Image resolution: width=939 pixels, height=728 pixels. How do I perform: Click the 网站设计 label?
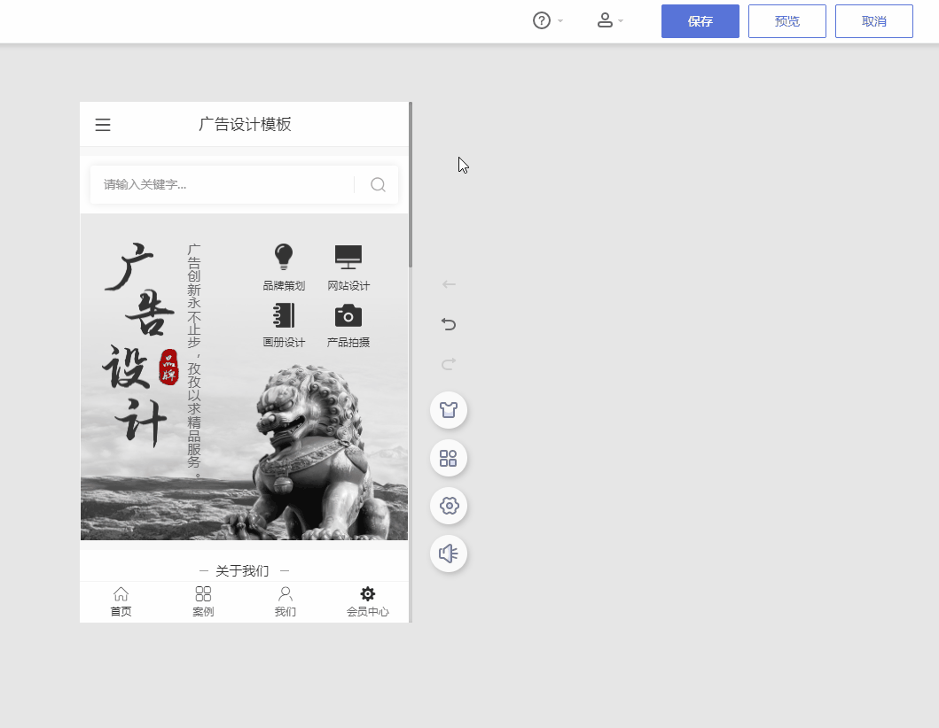coord(348,286)
